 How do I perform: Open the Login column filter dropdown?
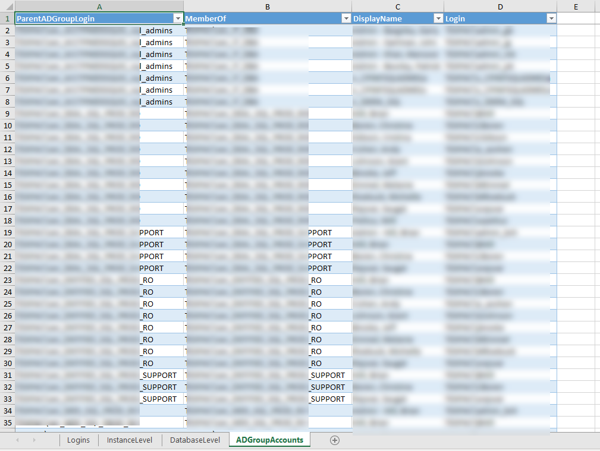(x=551, y=18)
